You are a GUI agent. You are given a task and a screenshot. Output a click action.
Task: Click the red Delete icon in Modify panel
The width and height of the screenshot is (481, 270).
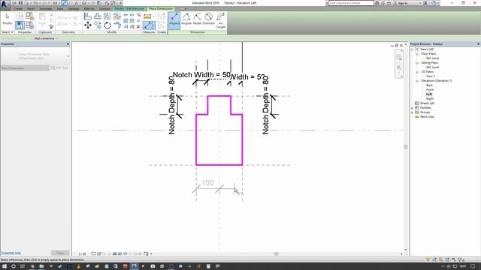point(138,27)
